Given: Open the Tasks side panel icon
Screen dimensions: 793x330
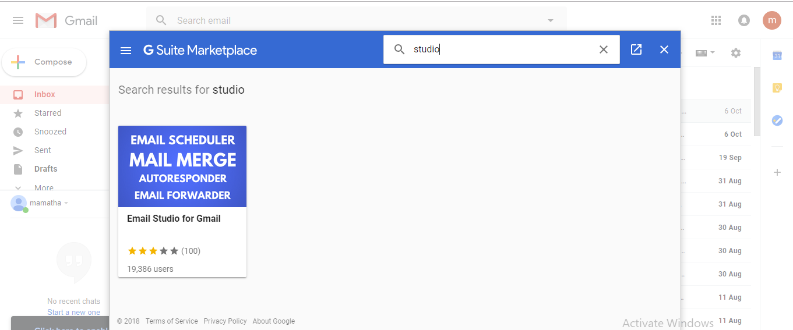Looking at the screenshot, I should click(777, 120).
